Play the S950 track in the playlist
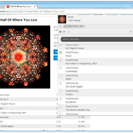Screen dimensions: 133x133 tap(61, 75)
